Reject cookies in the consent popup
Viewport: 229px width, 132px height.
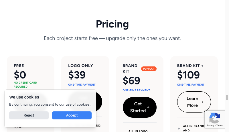(29, 115)
